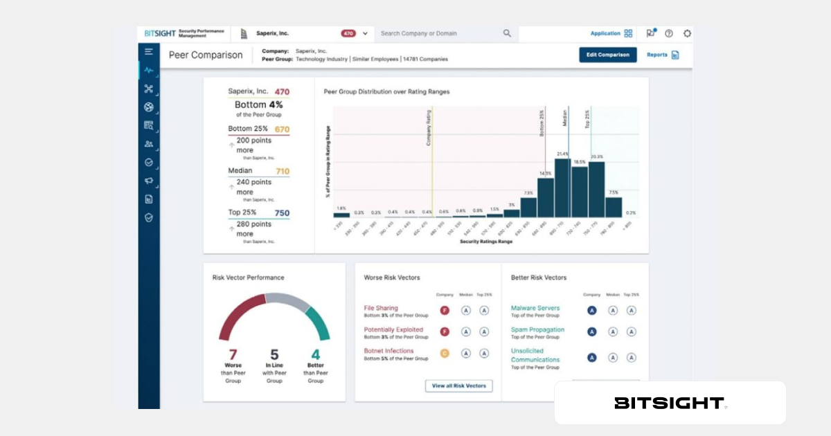
Task: Open the people group sidebar icon
Action: pyautogui.click(x=148, y=144)
